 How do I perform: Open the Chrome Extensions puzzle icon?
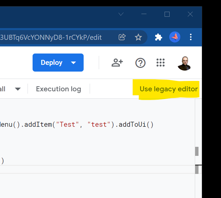tap(159, 37)
